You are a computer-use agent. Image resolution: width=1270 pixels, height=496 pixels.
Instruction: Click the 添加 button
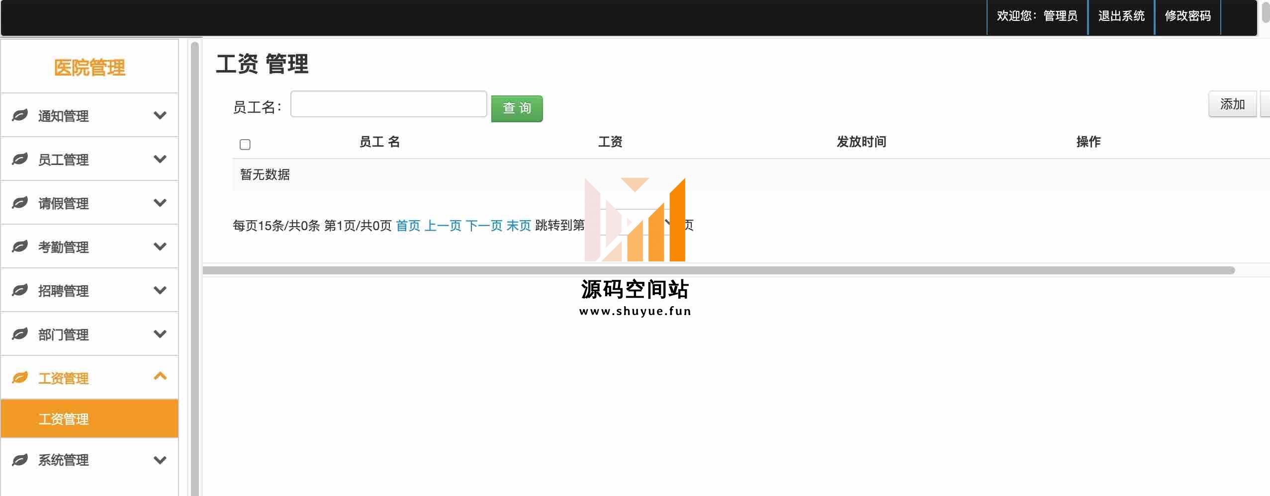[x=1232, y=104]
